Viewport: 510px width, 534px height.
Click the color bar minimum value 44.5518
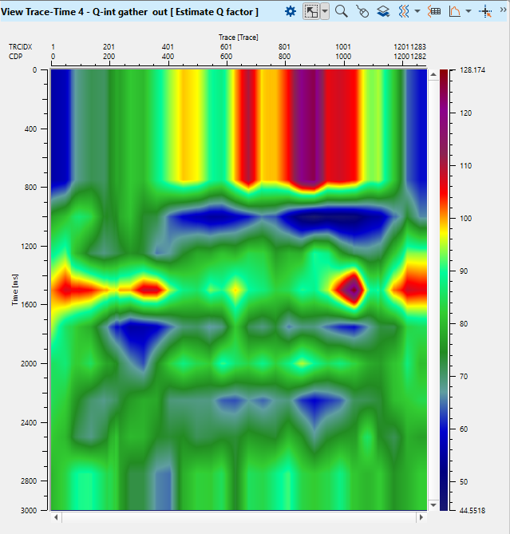click(472, 511)
